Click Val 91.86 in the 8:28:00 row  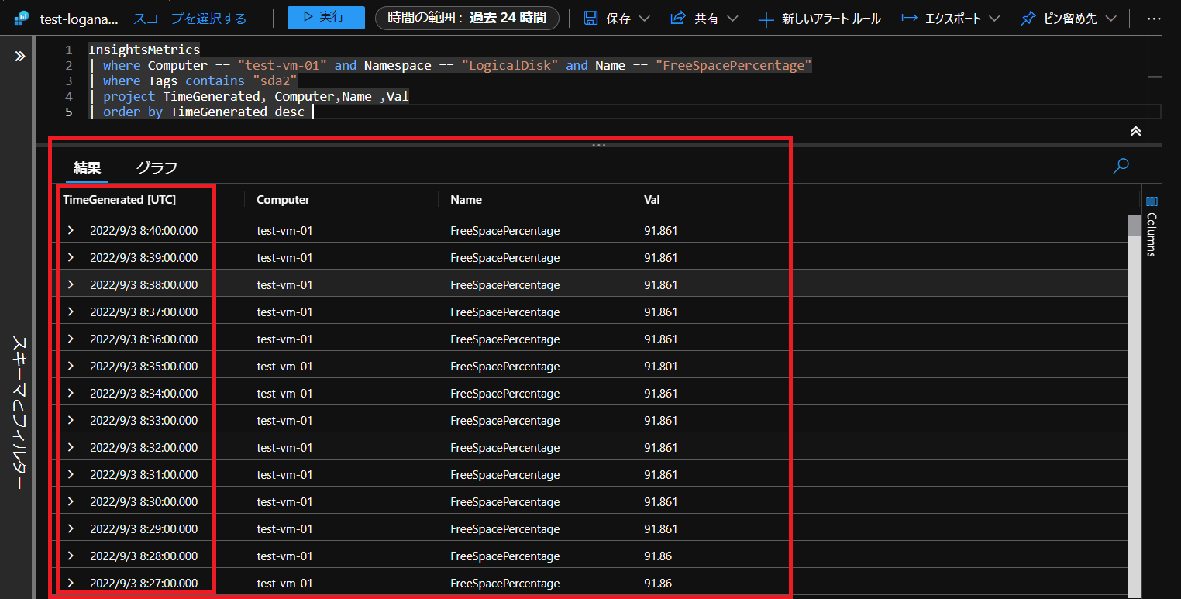pyautogui.click(x=658, y=556)
